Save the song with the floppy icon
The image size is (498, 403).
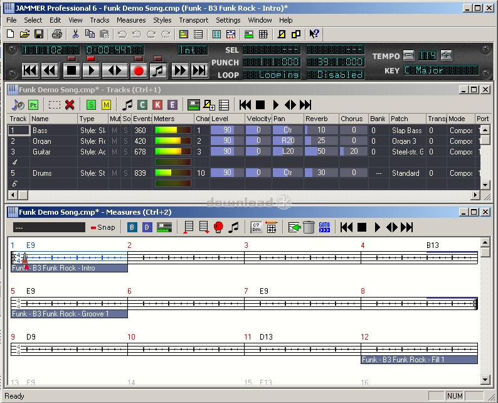tap(39, 34)
